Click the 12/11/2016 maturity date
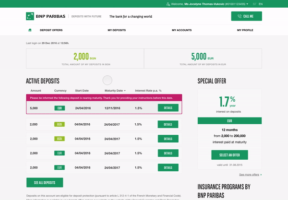This screenshot has width=288, height=200. pyautogui.click(x=112, y=108)
